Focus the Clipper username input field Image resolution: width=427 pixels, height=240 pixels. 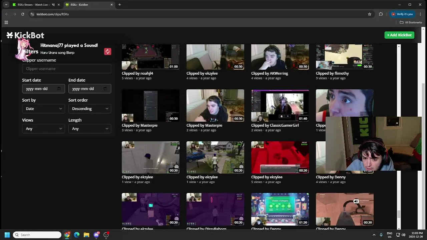coord(67,69)
